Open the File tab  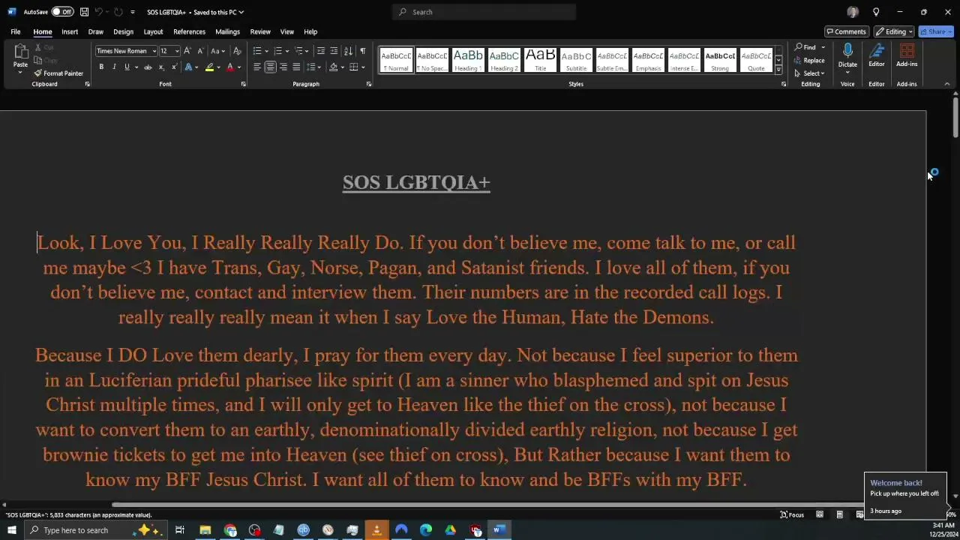point(15,31)
